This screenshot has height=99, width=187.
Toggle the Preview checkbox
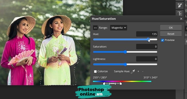click(162, 40)
